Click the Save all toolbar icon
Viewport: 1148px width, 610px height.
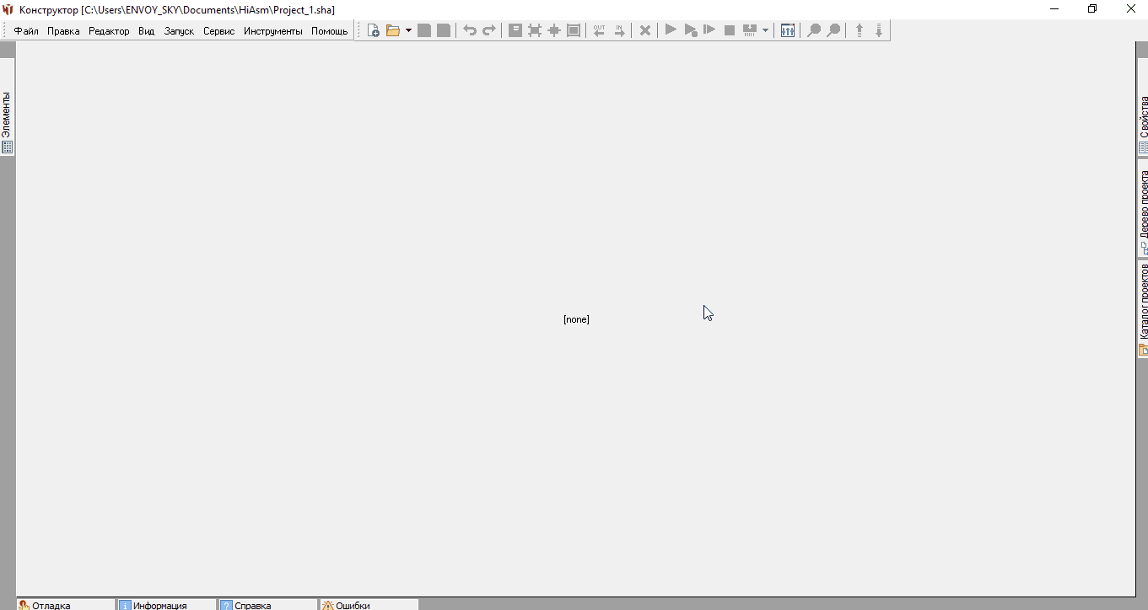(444, 30)
